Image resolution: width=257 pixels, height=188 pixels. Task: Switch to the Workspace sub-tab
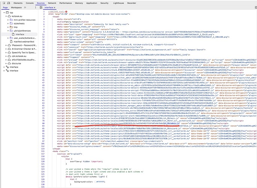[16, 8]
